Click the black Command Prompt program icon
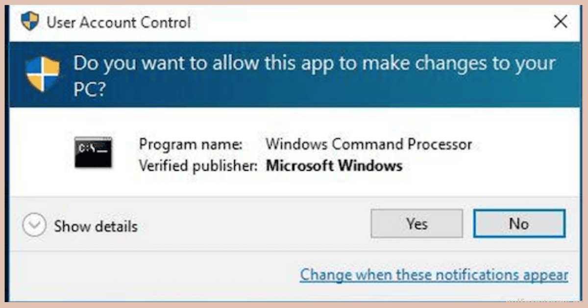Screen dimensions: 588x308 coord(93,153)
